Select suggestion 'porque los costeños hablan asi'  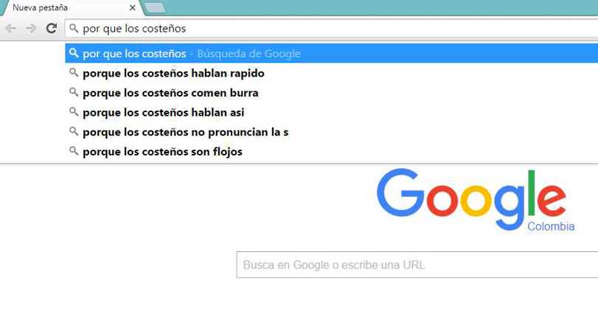(x=331, y=113)
